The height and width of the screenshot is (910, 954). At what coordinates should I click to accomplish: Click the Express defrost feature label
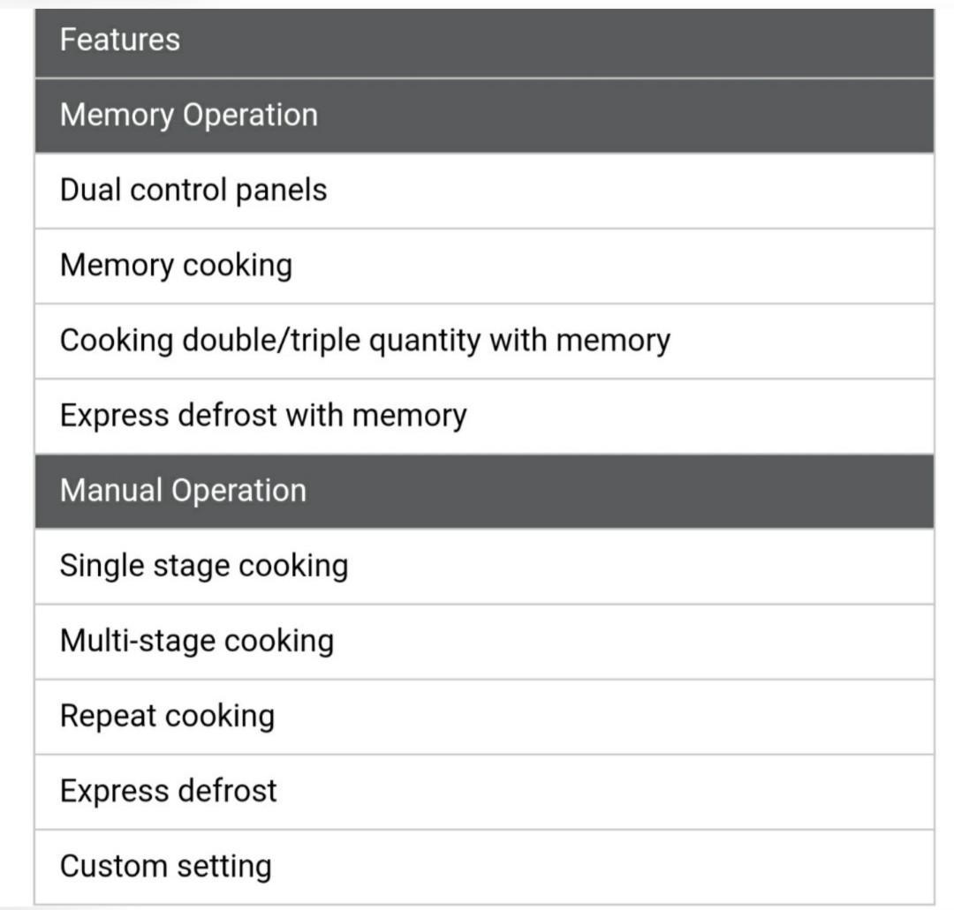[168, 791]
